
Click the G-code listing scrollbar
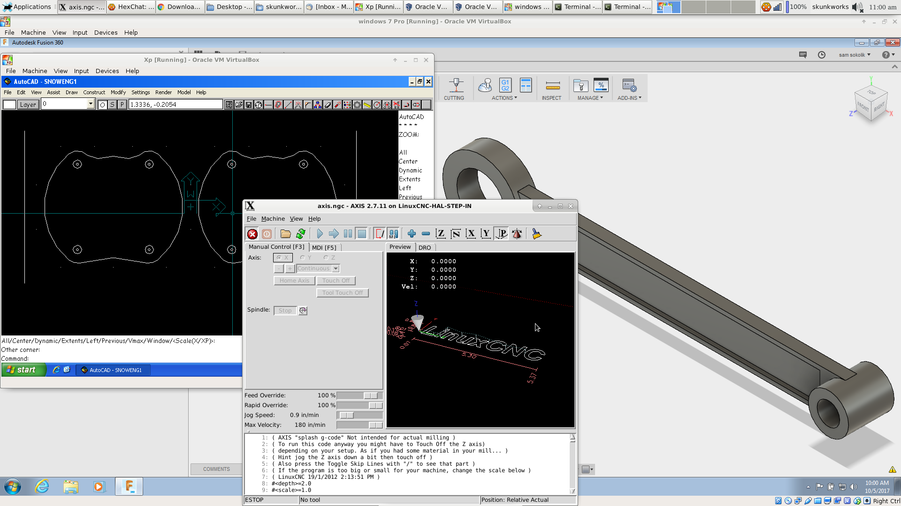573,464
